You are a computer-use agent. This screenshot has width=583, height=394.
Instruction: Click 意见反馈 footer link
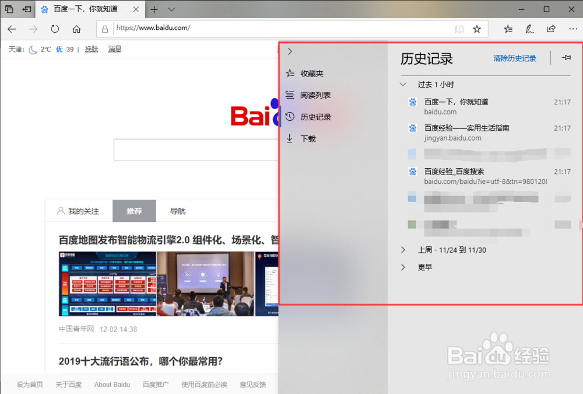click(253, 384)
